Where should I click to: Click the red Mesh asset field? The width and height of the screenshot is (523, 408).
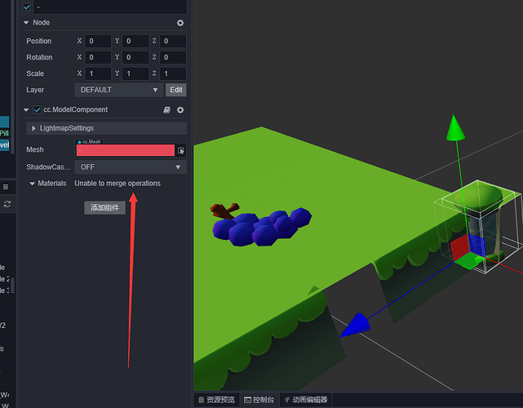pos(126,150)
